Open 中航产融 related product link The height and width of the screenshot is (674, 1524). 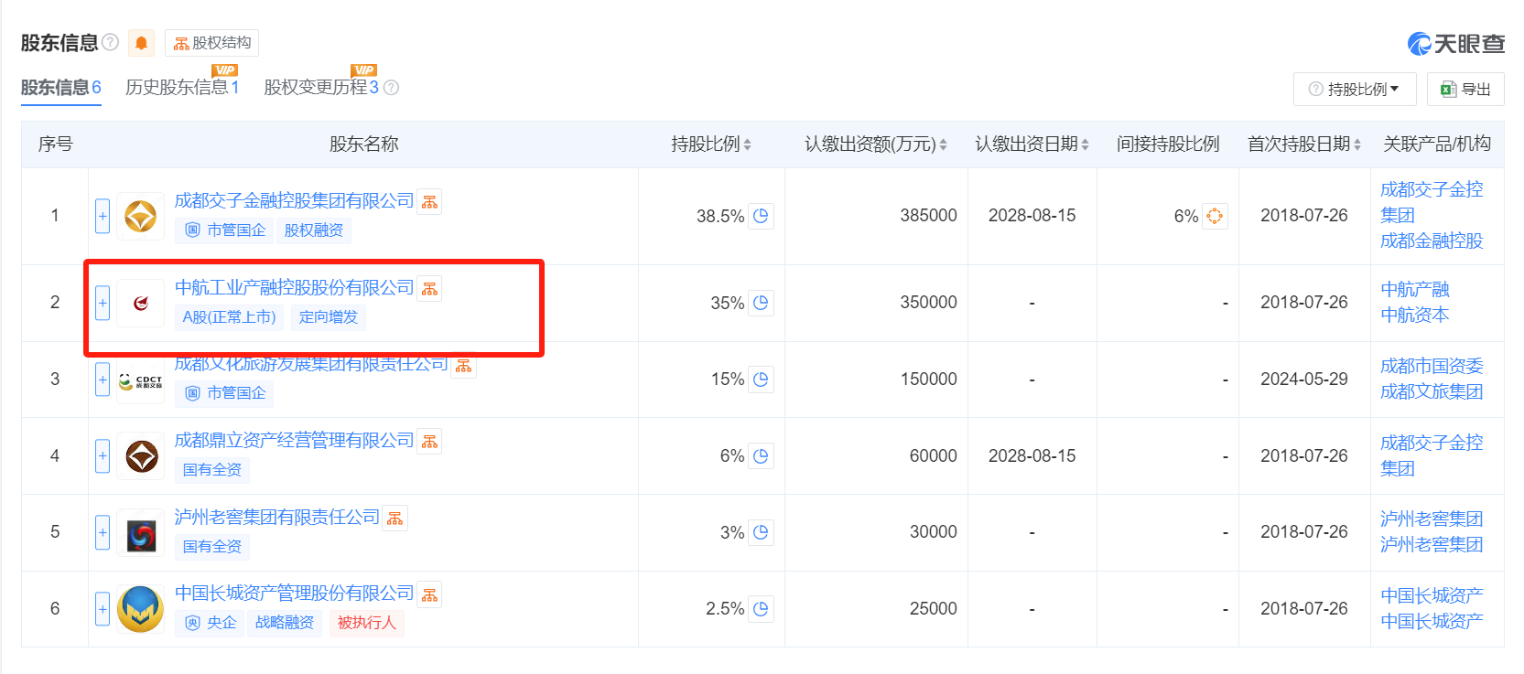point(1415,290)
